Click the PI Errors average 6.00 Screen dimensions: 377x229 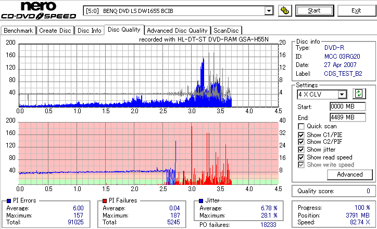[78, 208]
